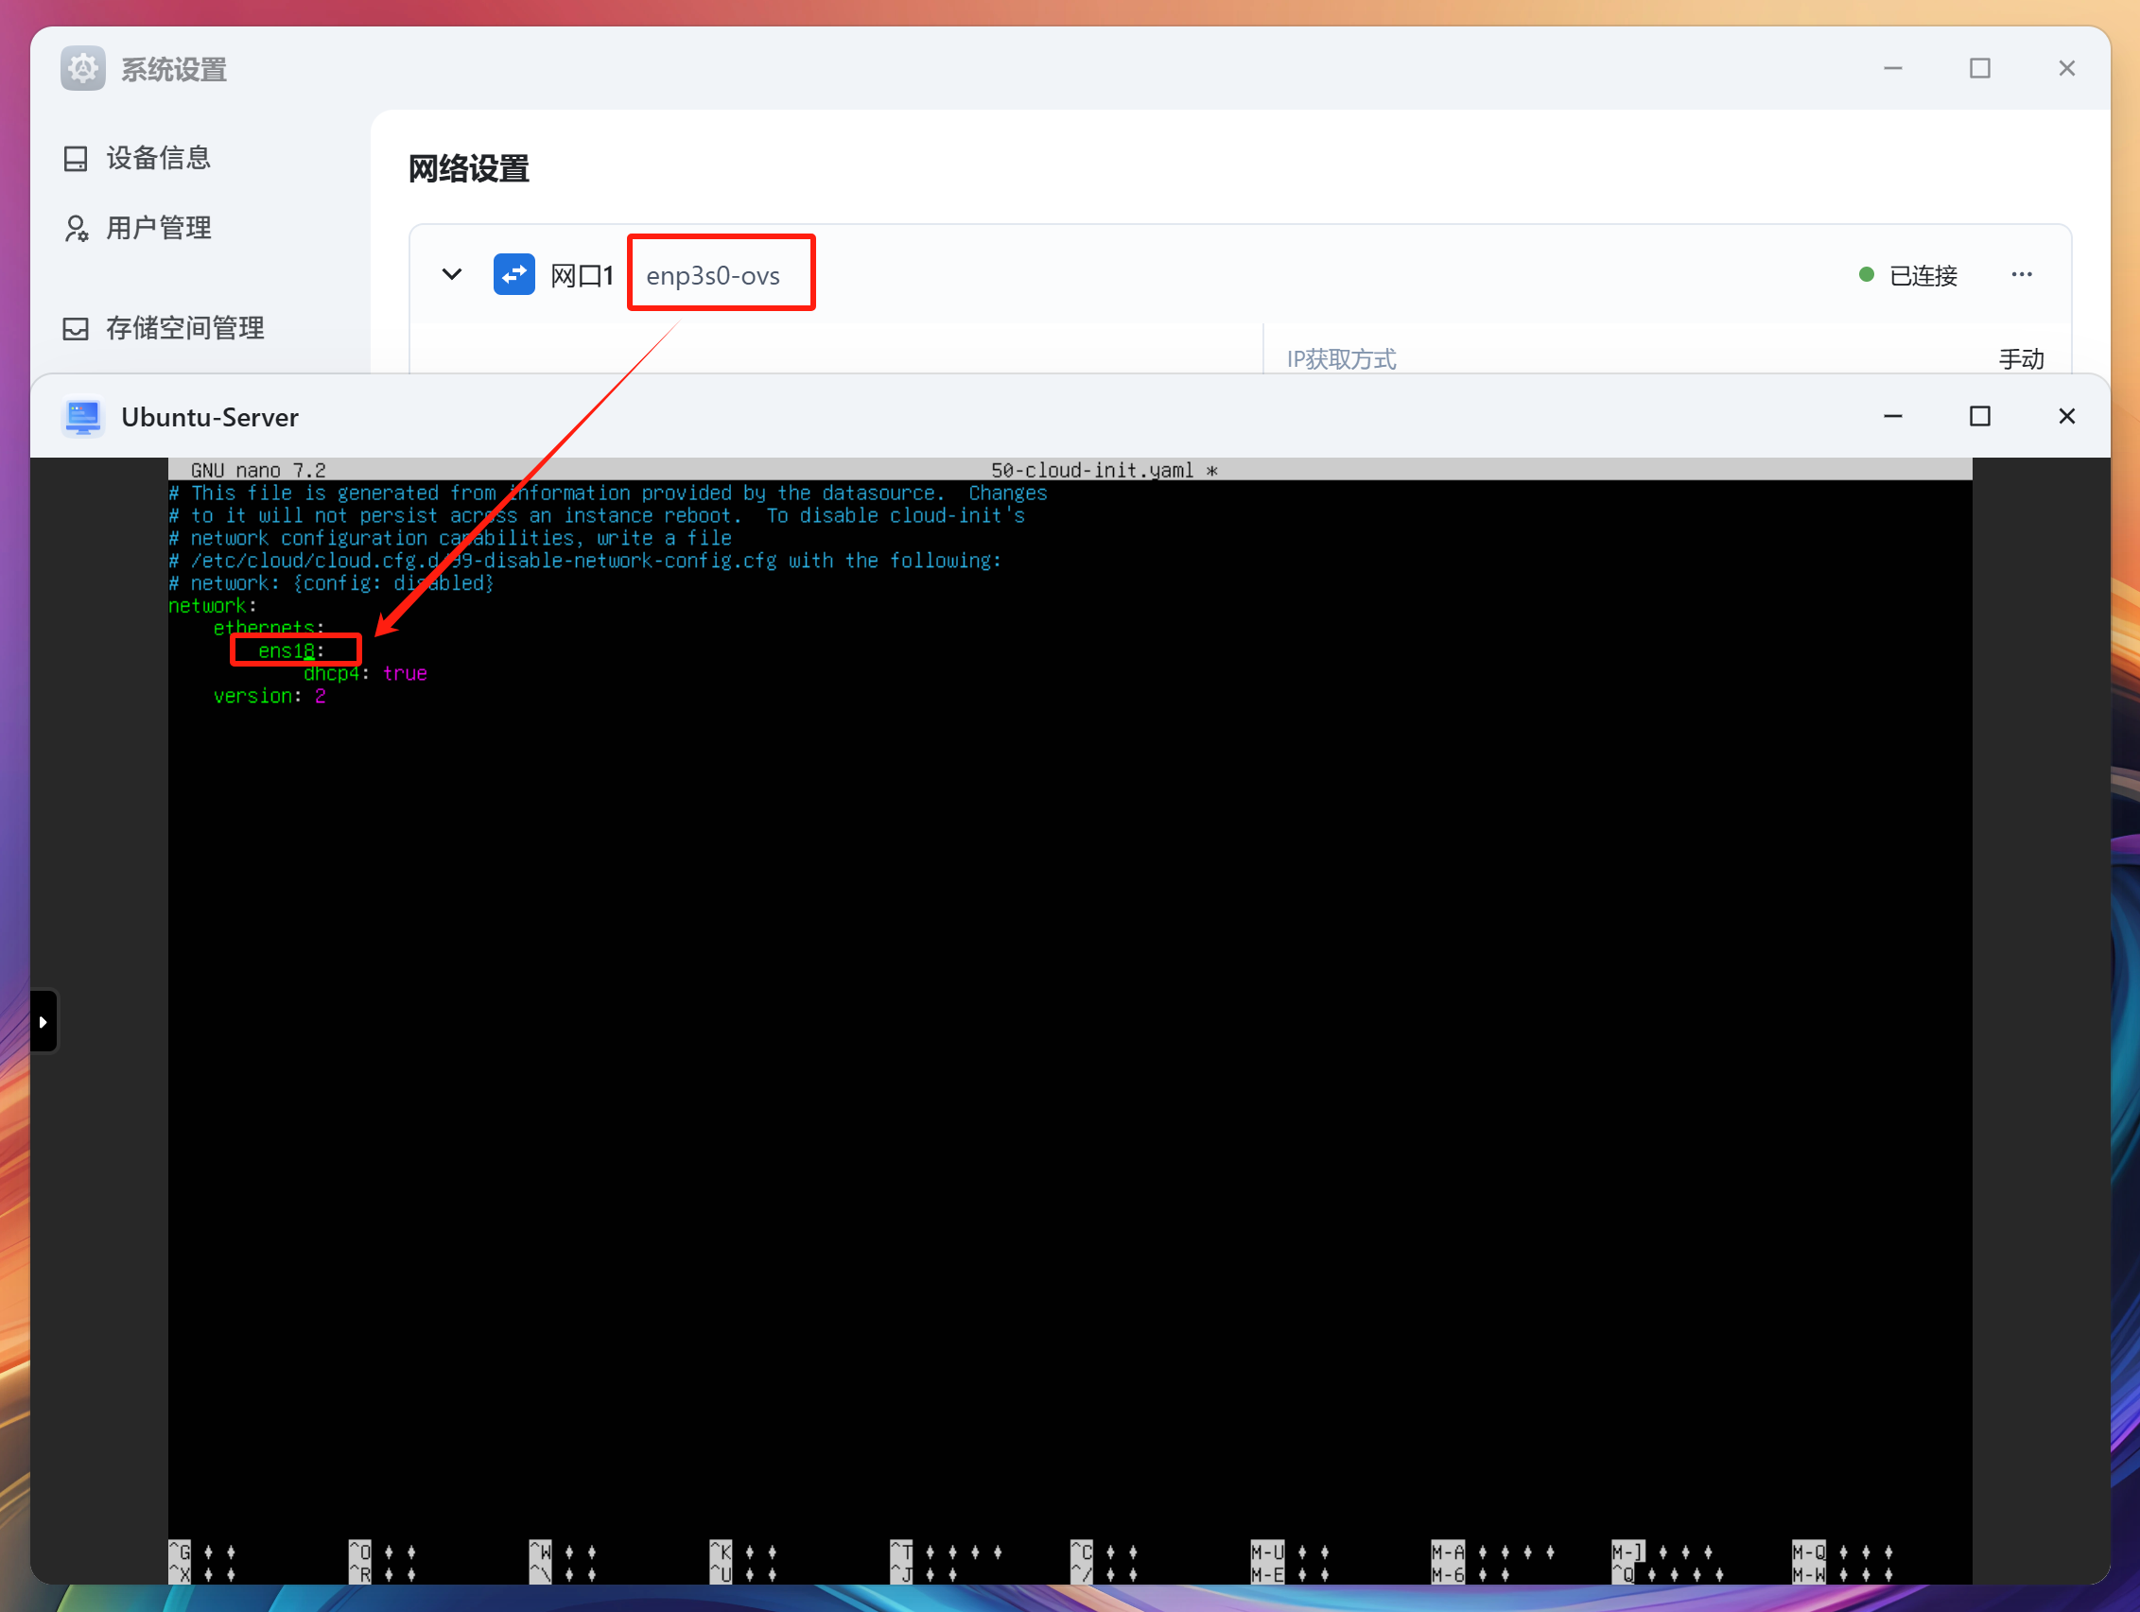This screenshot has height=1612, width=2140.
Task: Click the enp3s0-ovs interface name
Action: (713, 275)
